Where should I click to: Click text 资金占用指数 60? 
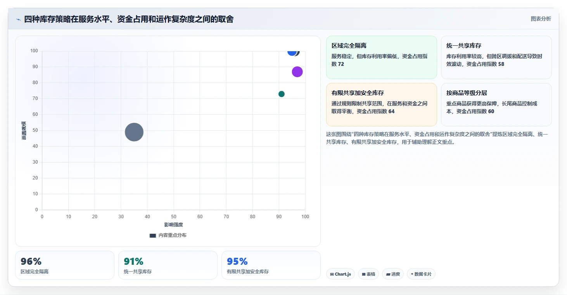coord(475,111)
